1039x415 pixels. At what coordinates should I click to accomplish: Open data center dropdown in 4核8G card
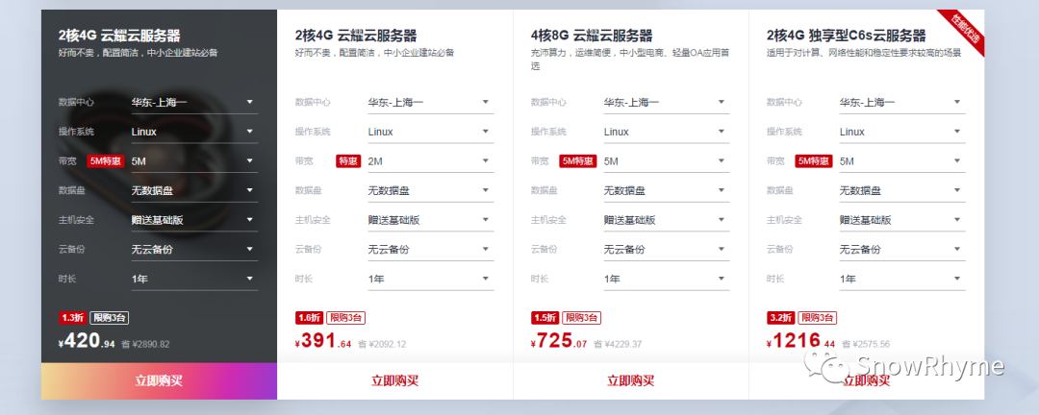667,102
